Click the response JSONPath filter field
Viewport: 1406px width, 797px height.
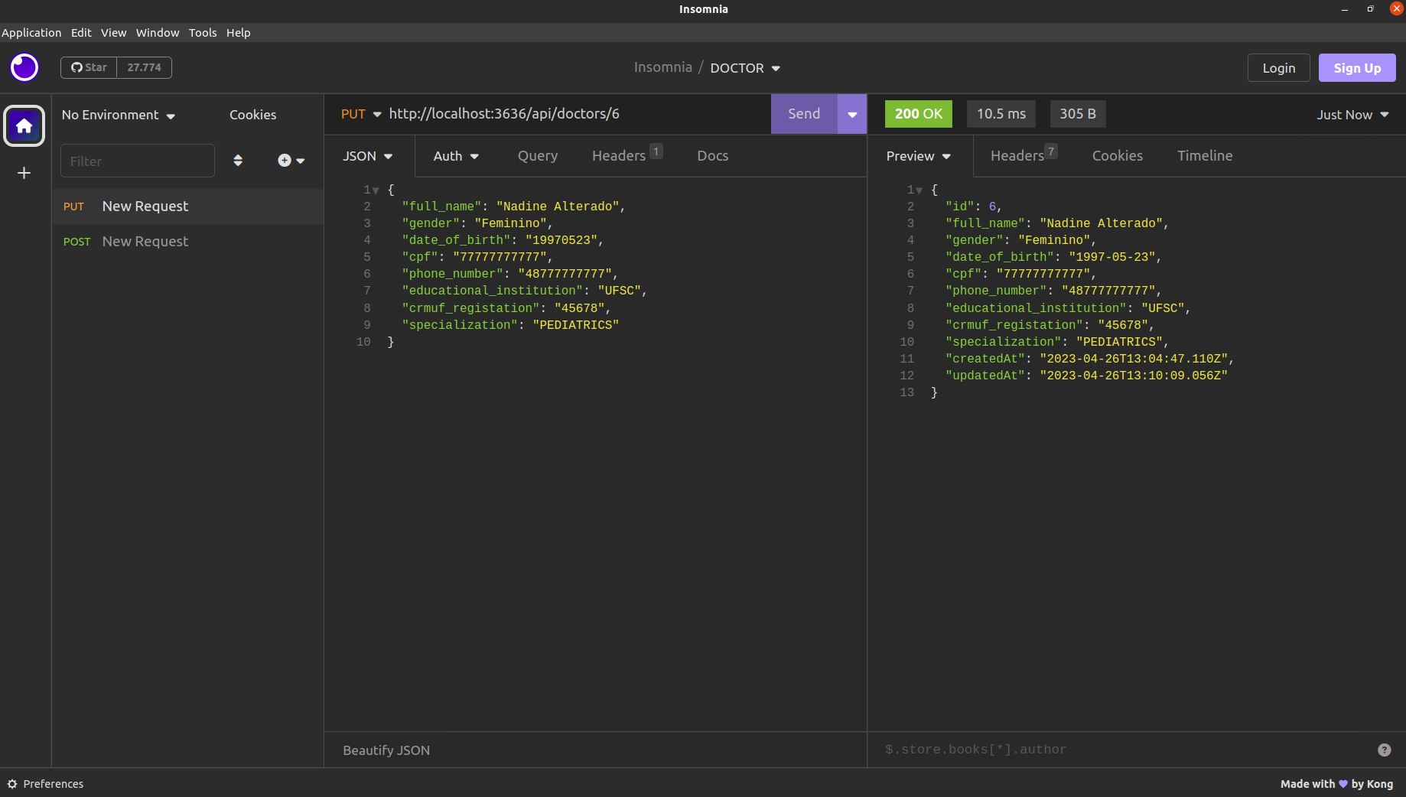click(1124, 750)
